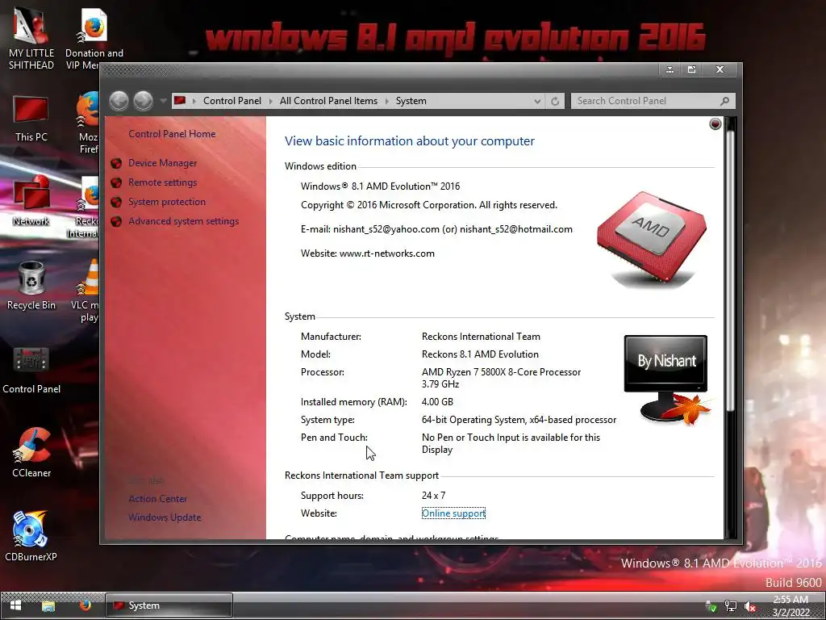The image size is (826, 620).
Task: Click the help button in System pane
Action: tap(715, 124)
